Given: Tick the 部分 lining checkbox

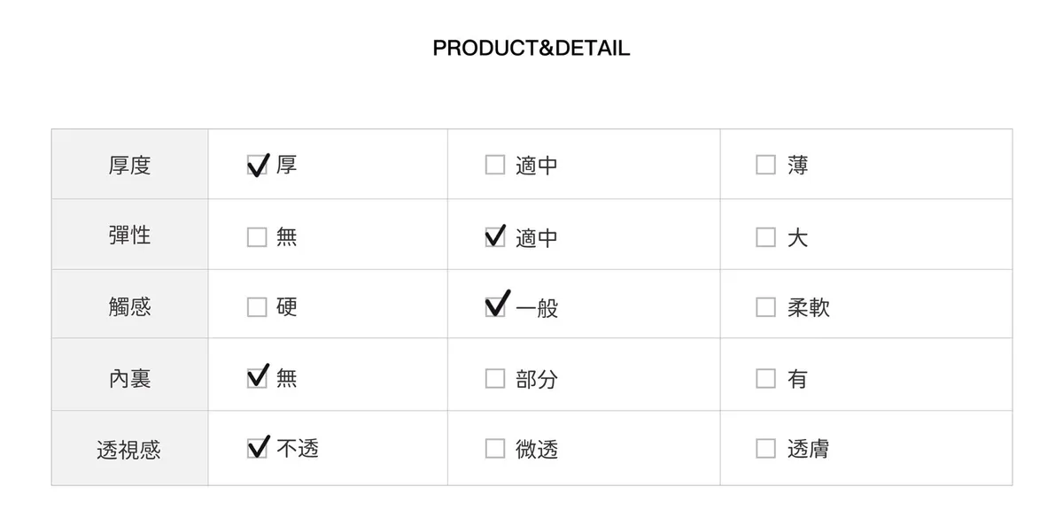Looking at the screenshot, I should point(495,379).
